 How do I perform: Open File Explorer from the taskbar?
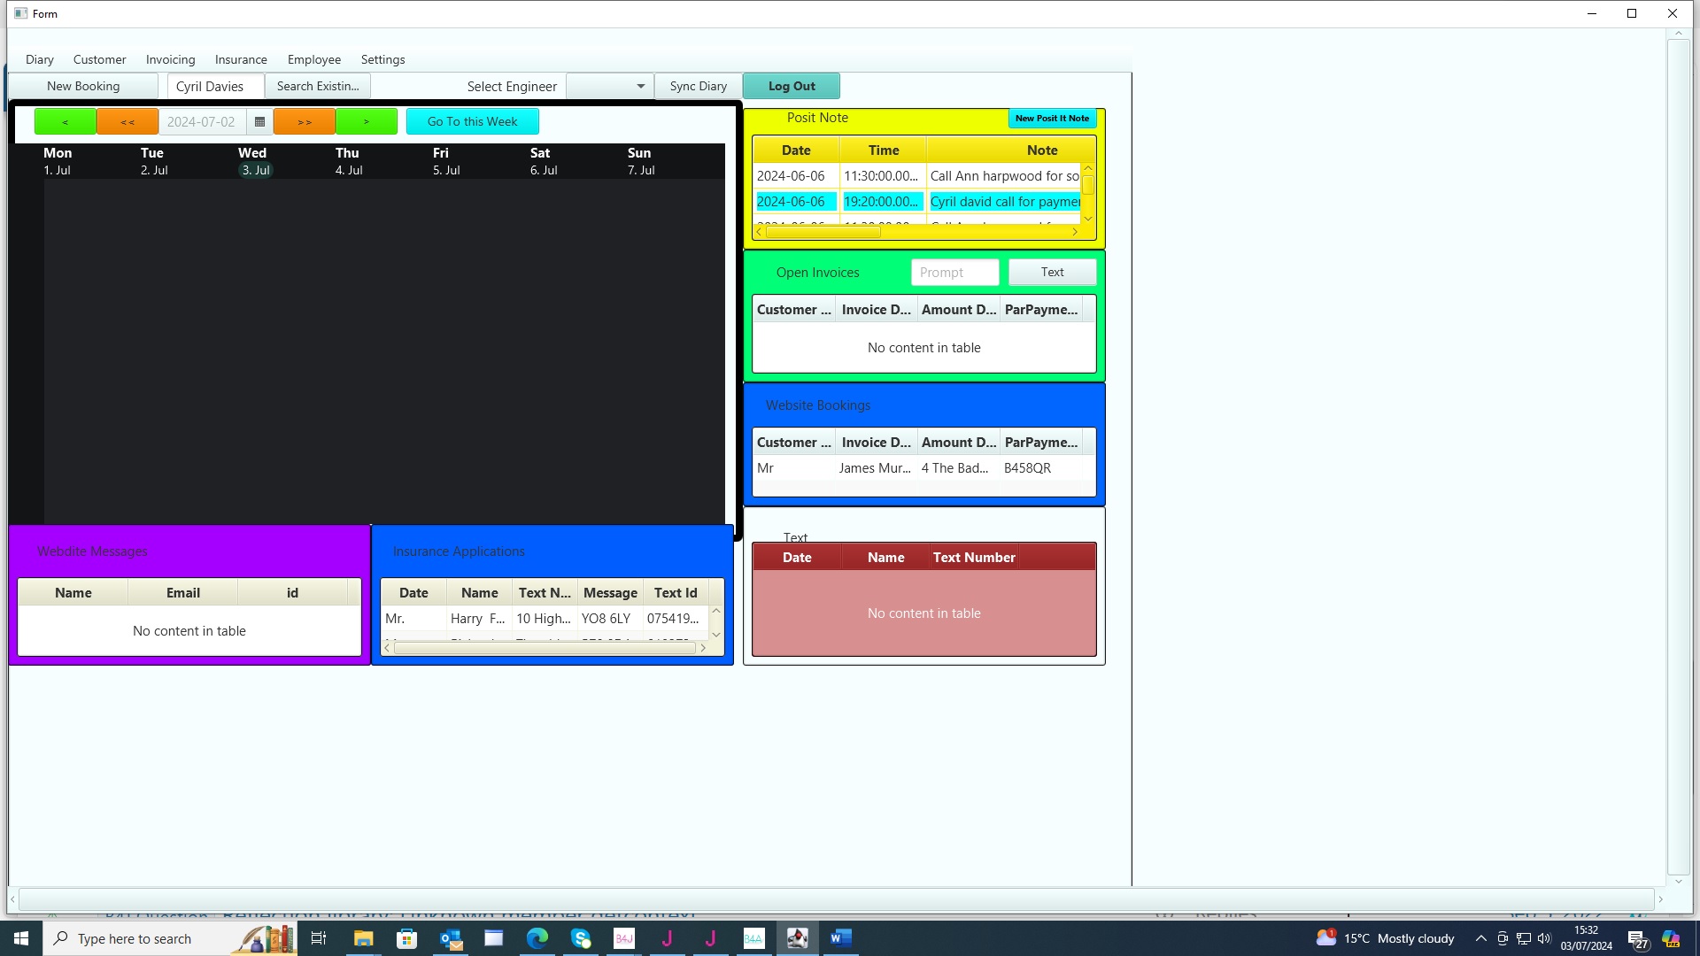364,938
